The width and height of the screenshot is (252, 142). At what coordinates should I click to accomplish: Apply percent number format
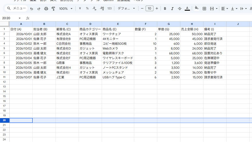(87, 9)
